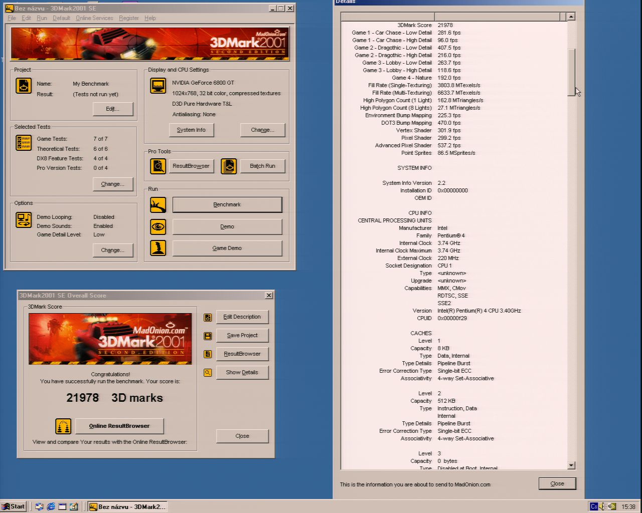Open the Default menu
Screen dimensions: 642x513
[61, 18]
